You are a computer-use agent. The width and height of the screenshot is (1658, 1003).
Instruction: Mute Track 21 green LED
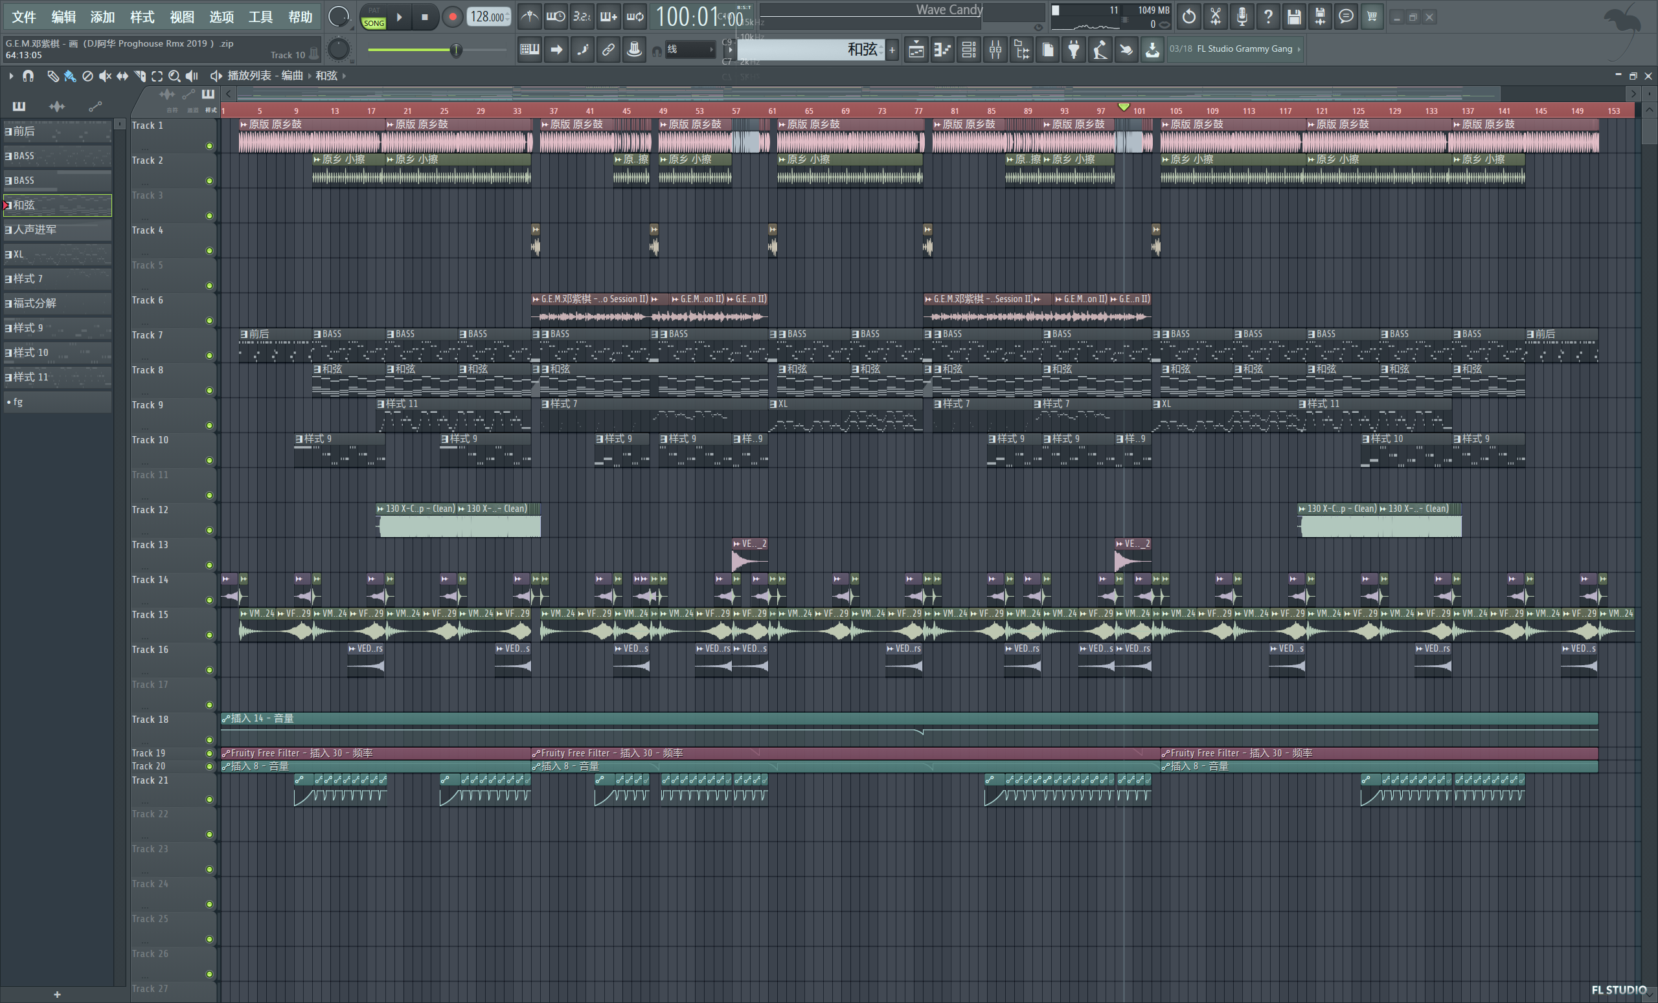coord(209,799)
